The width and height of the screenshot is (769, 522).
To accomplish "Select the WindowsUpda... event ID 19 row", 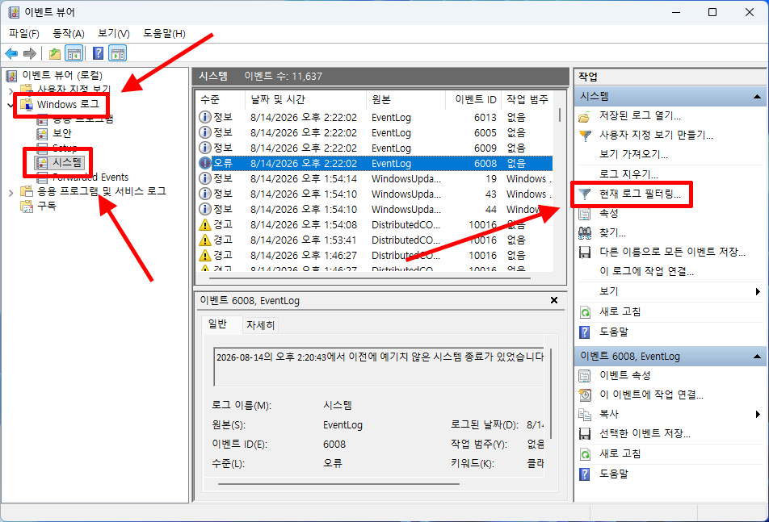I will pyautogui.click(x=375, y=179).
